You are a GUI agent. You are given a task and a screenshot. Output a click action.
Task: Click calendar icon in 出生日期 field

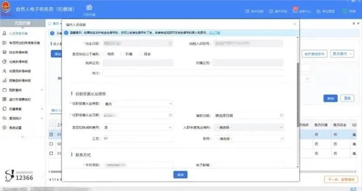coord(171,43)
